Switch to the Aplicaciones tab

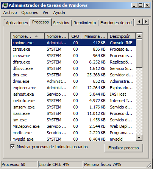coord(17,23)
